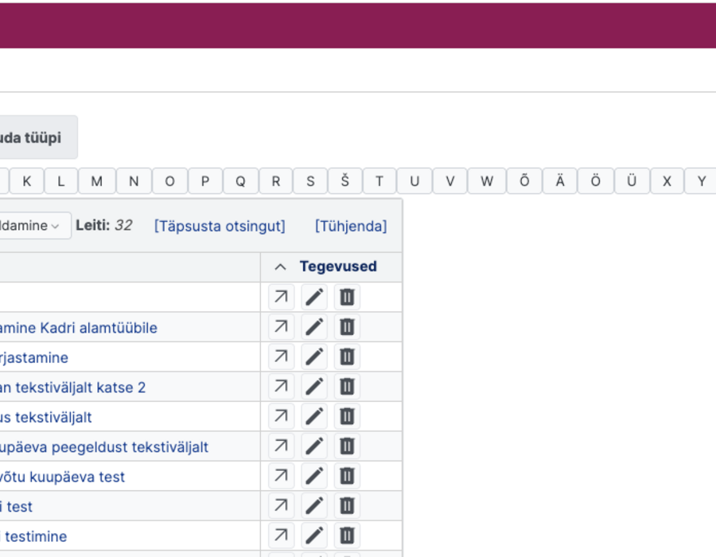Filter list by letter Ä
The height and width of the screenshot is (557, 716).
560,181
